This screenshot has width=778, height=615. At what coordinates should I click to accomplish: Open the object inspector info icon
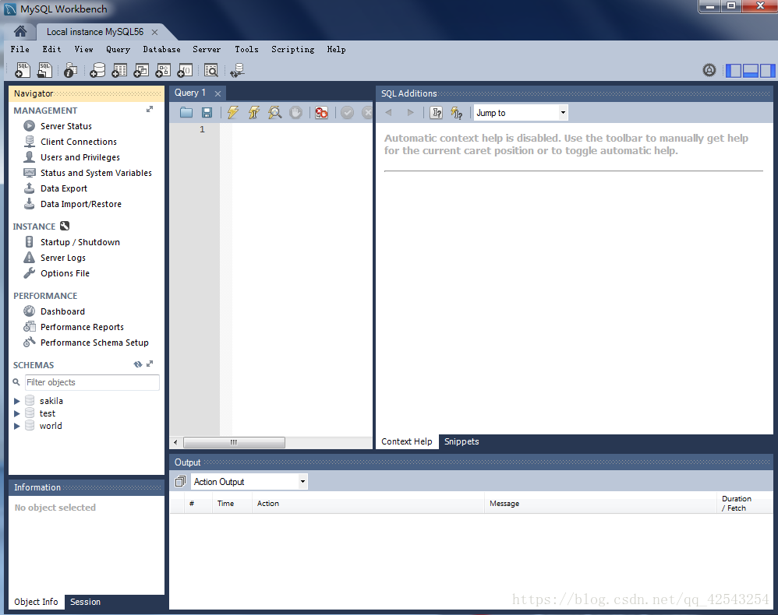coord(70,70)
